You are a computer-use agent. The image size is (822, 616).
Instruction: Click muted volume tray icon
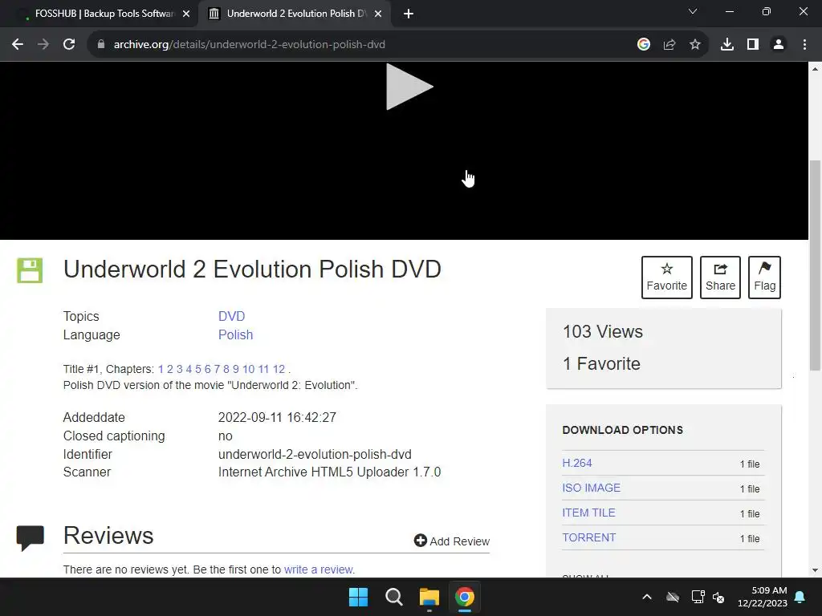tap(718, 597)
